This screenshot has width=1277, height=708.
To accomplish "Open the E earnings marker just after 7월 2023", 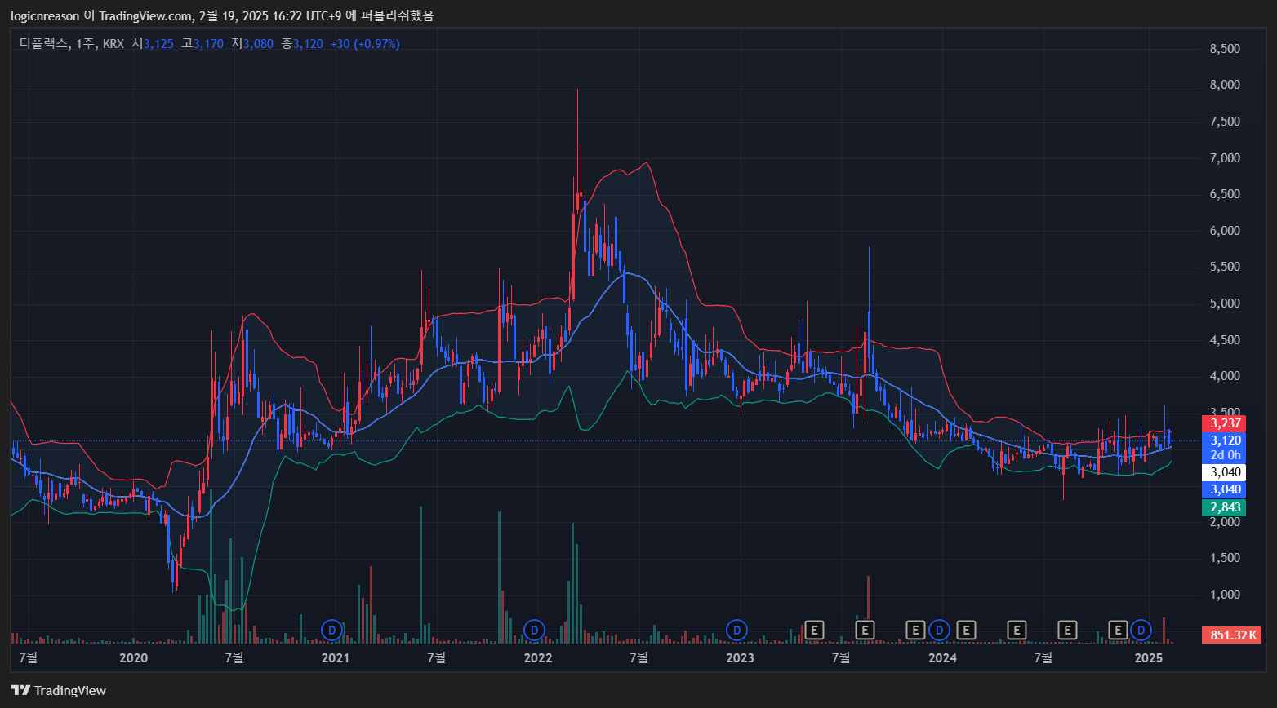I will coord(865,630).
